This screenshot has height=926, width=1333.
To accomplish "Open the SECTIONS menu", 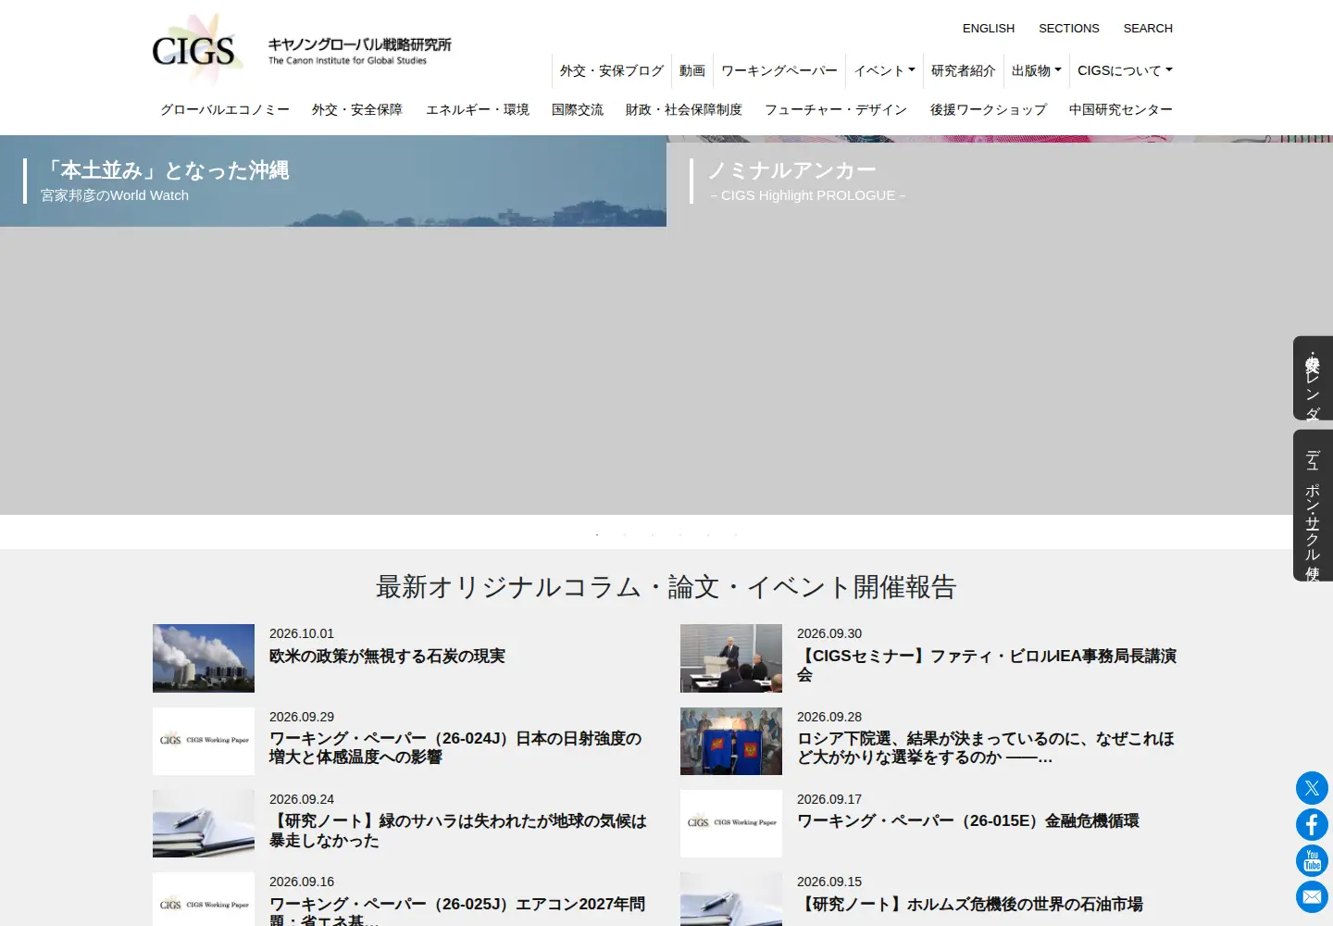I will tap(1069, 29).
